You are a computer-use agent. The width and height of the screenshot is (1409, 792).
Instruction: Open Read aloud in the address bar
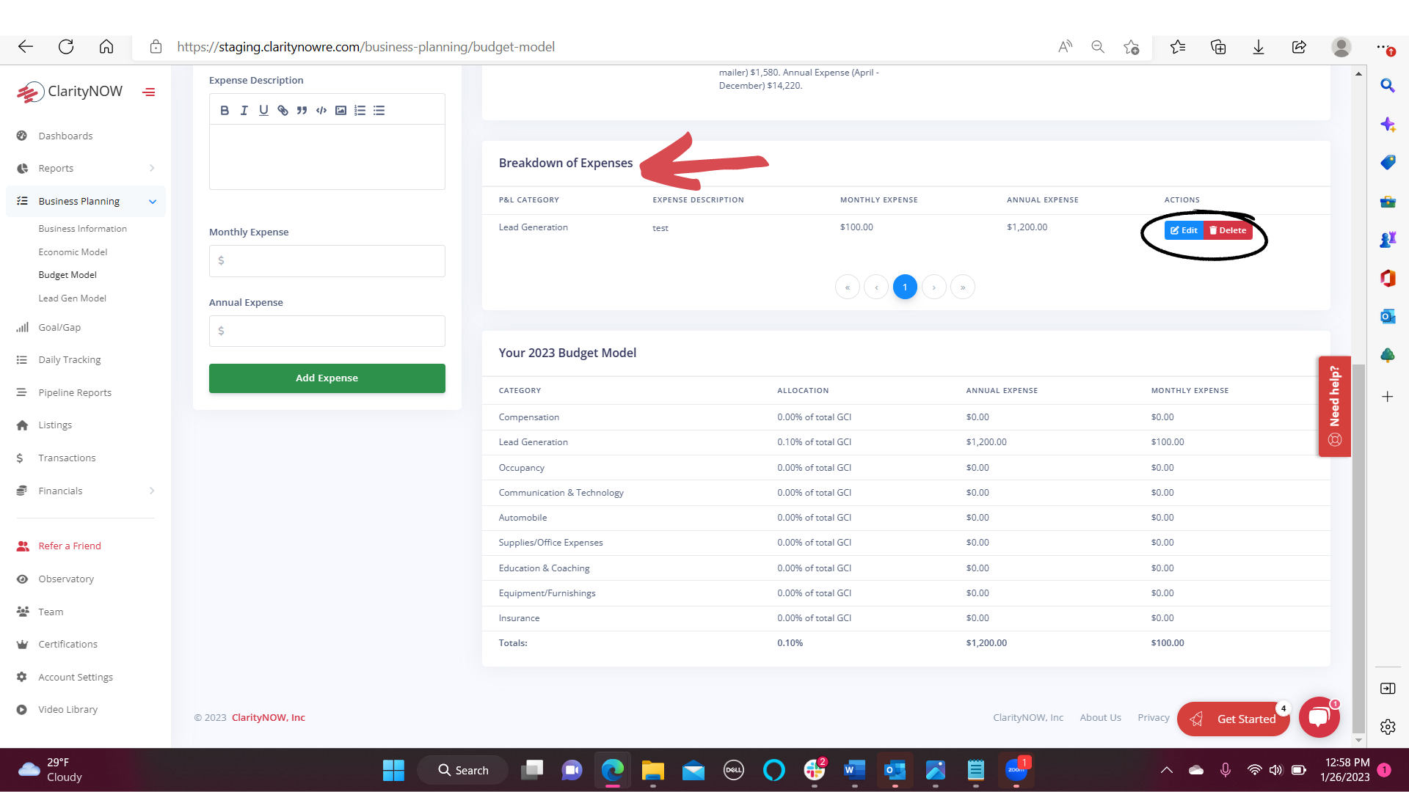[1065, 47]
